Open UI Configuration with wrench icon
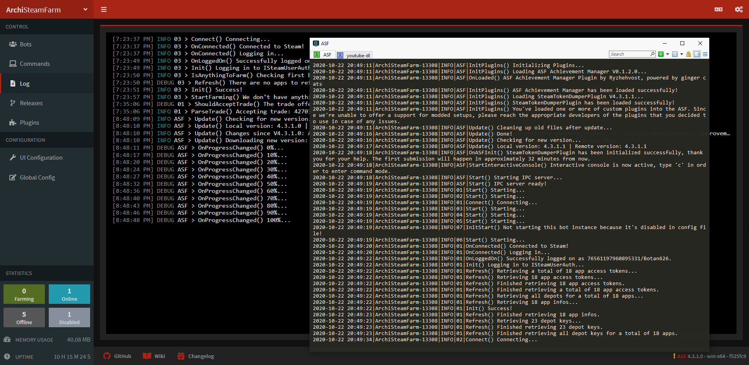This screenshot has height=365, width=749. click(41, 157)
